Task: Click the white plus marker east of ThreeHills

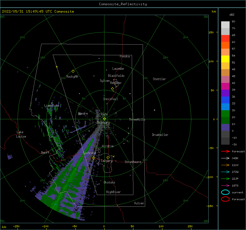Action: (154, 110)
